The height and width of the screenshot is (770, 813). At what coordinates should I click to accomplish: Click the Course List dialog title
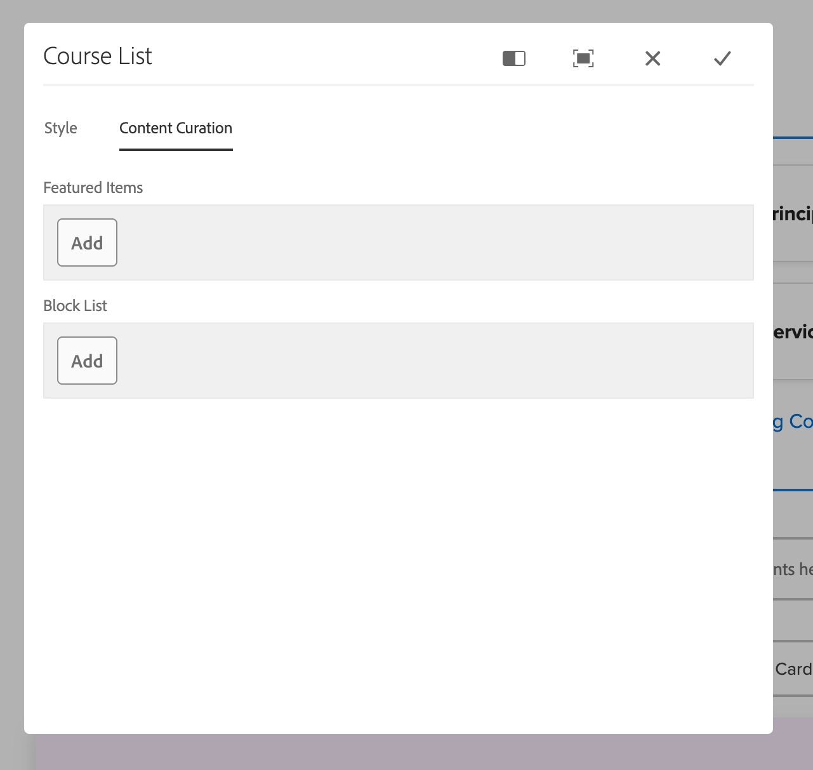tap(98, 56)
